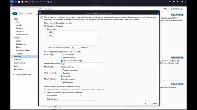Uncheck URL of redirection target
Screen dimensions: 197x110
(62, 61)
